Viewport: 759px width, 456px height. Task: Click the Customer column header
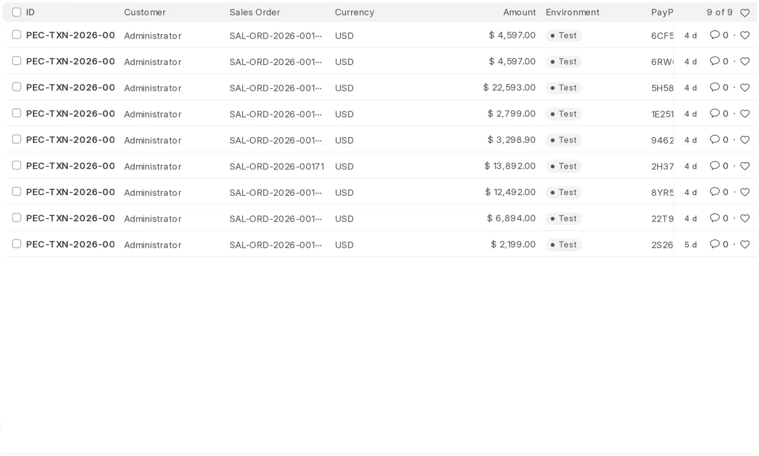click(x=145, y=13)
